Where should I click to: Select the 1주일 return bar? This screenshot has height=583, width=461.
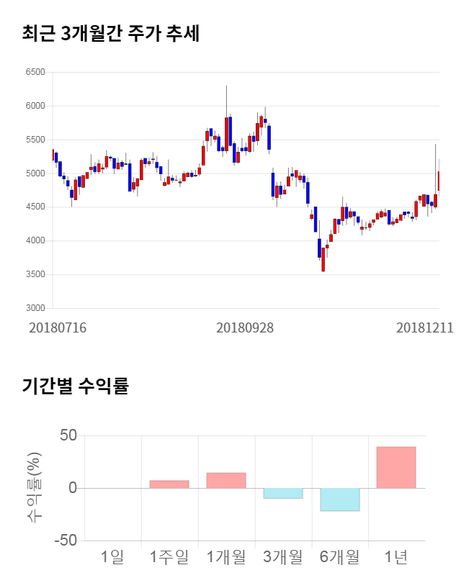169,484
